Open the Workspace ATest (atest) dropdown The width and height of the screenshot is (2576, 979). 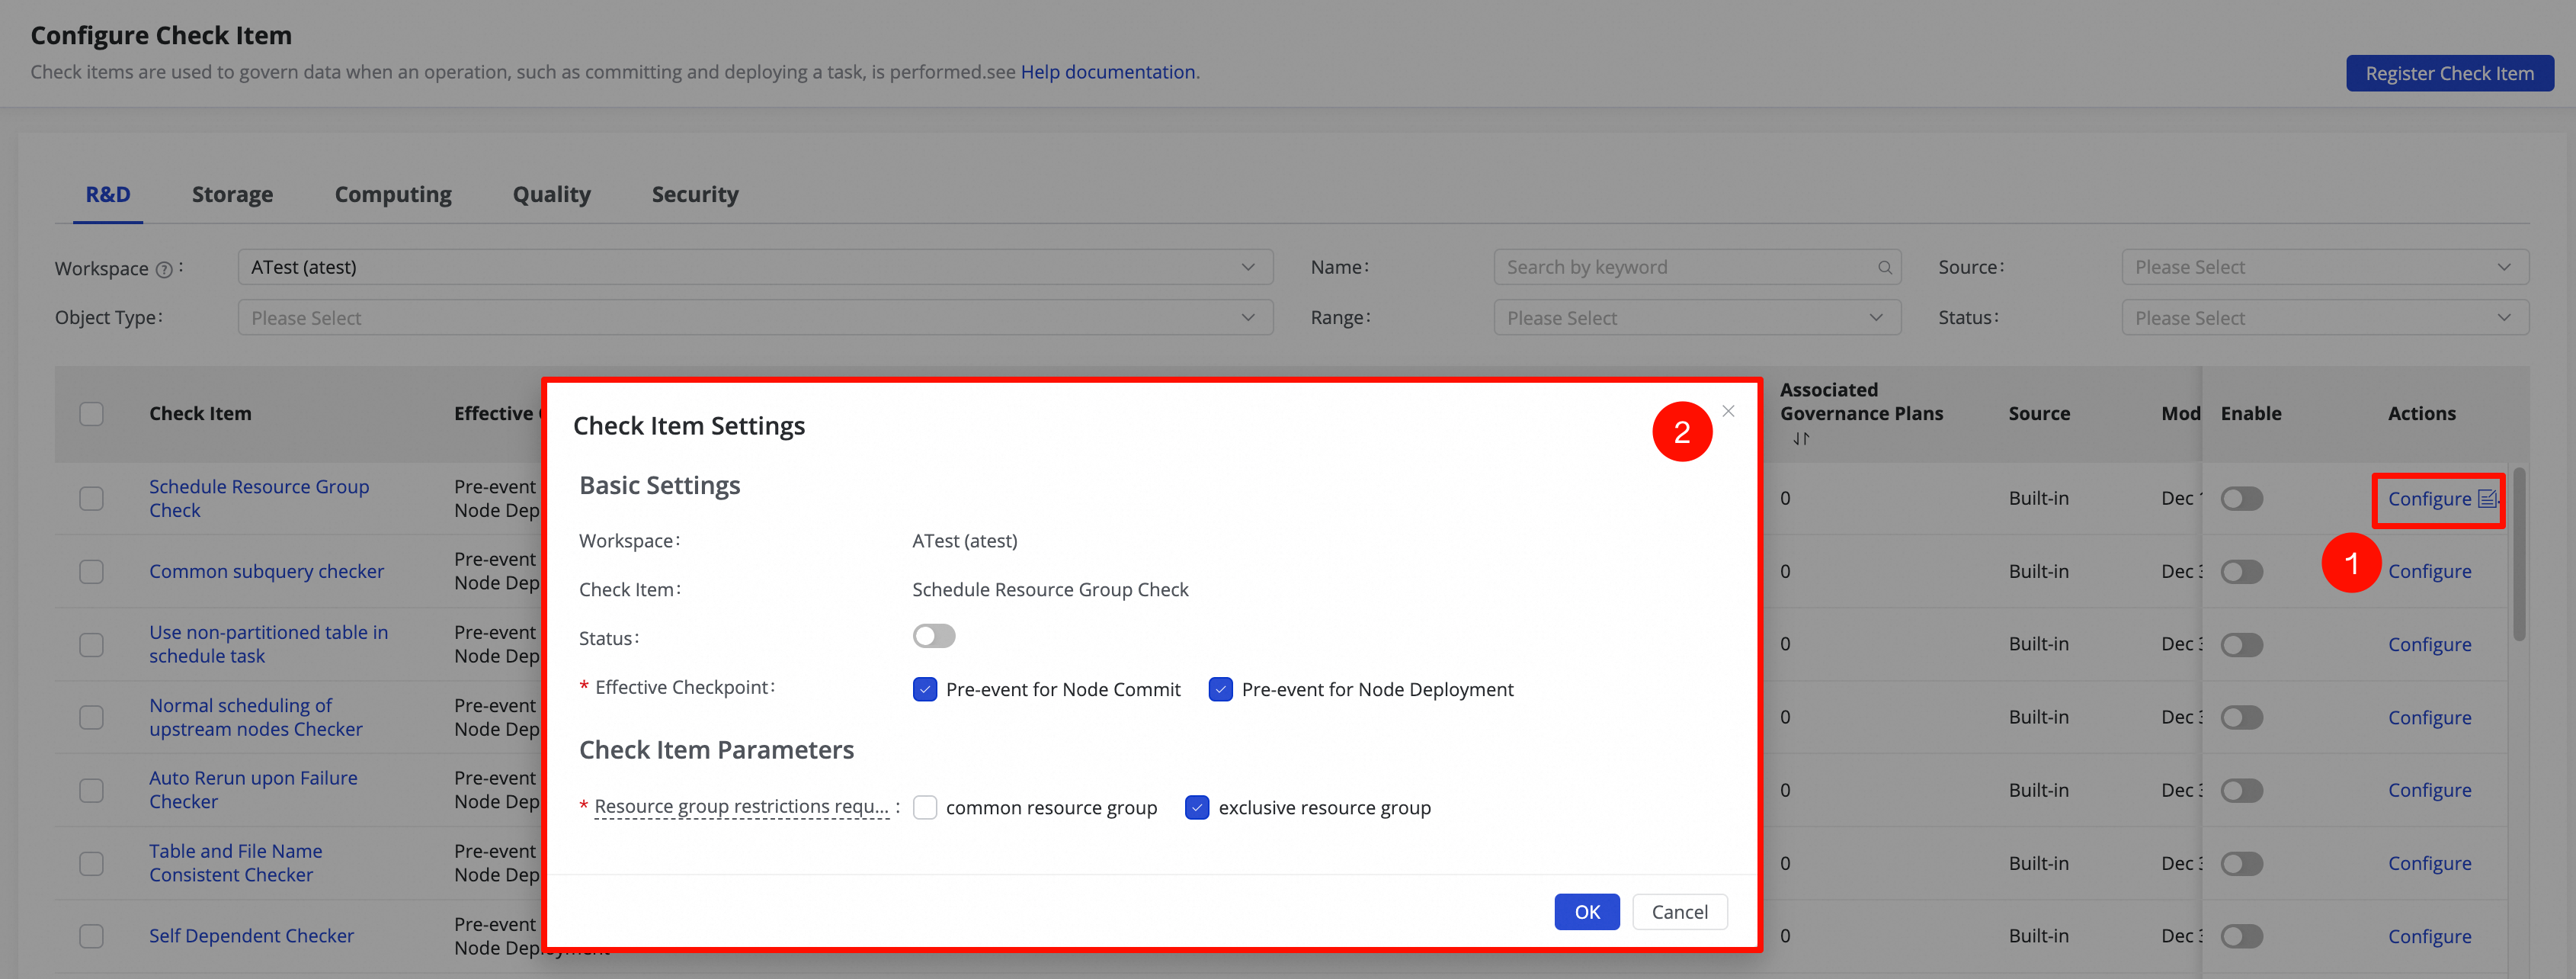point(755,268)
